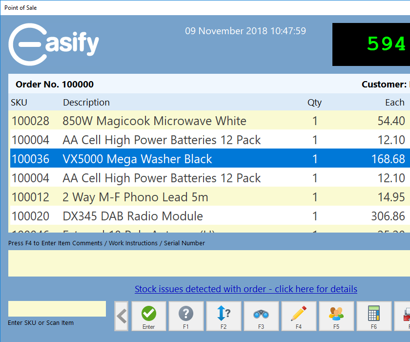410x342 pixels.
Task: Click the F2 blue arrows query icon
Action: (x=224, y=316)
